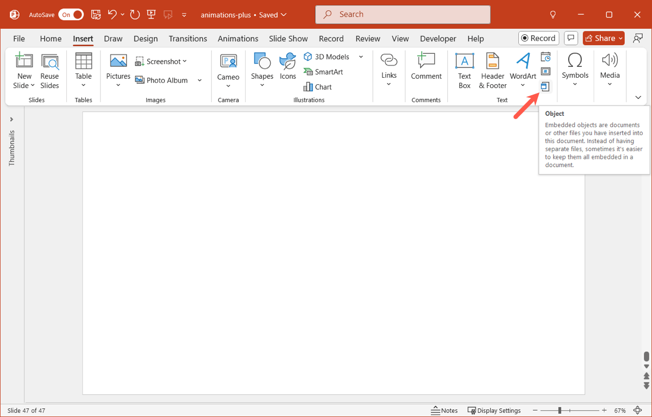This screenshot has height=417, width=652.
Task: Start presentation from beginning icon
Action: point(151,15)
